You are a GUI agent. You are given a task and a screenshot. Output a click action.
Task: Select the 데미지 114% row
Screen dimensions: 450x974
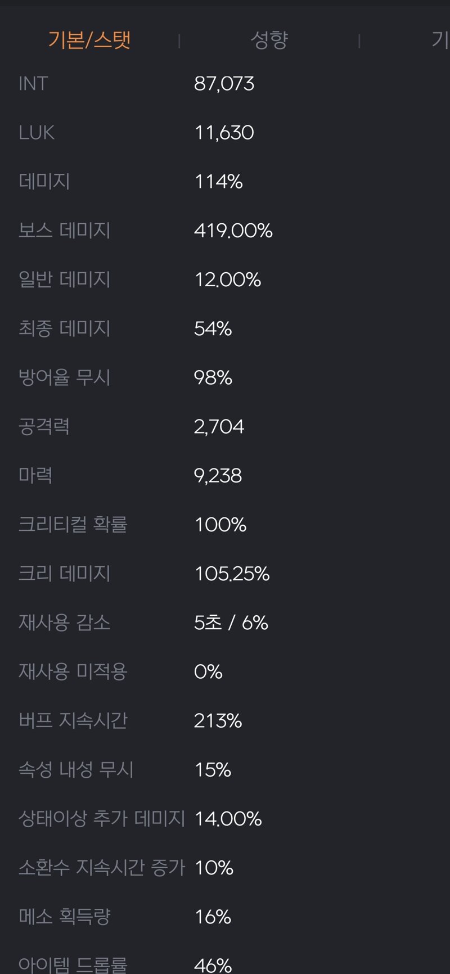(x=225, y=182)
